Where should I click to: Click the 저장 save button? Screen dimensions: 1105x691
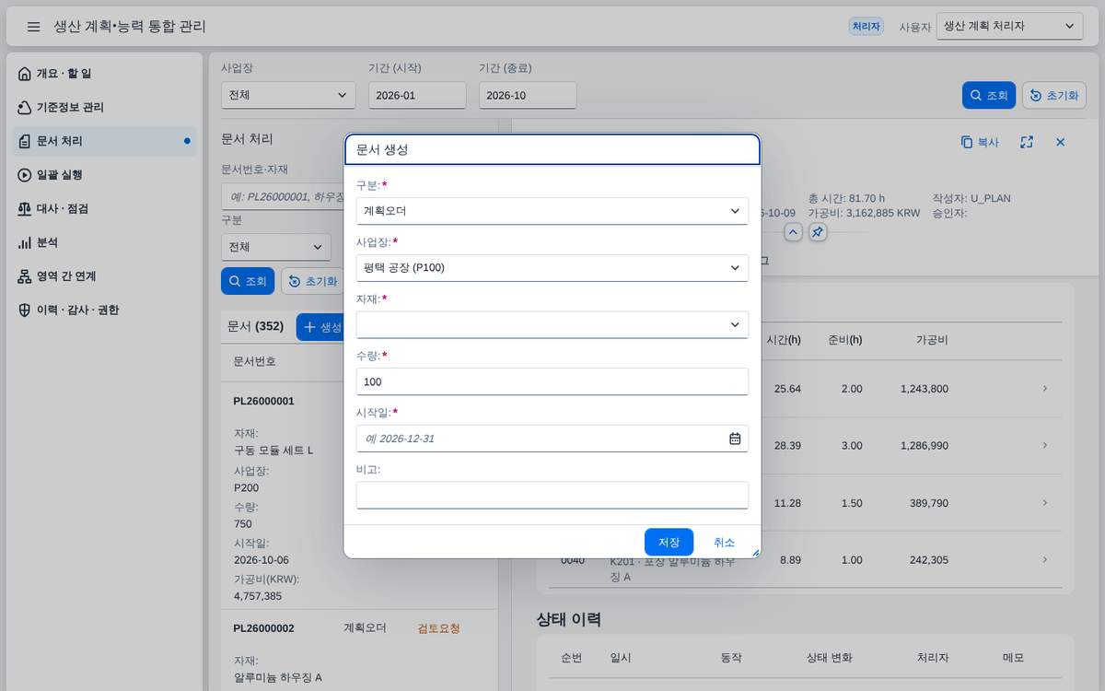tap(669, 542)
